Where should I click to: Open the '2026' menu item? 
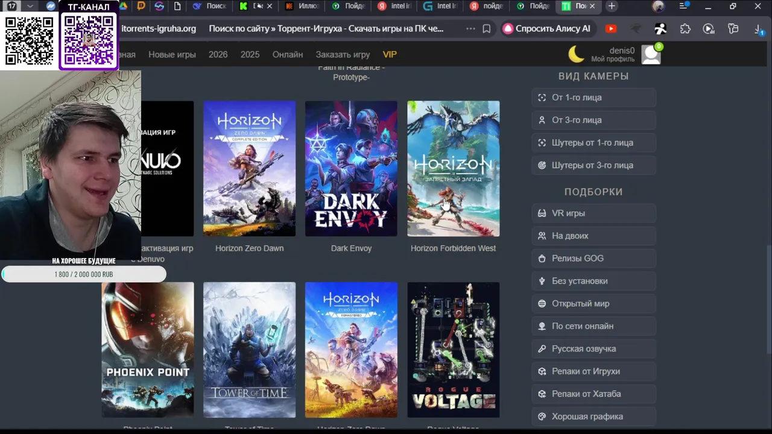218,54
